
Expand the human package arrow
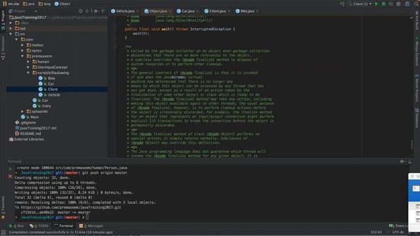coord(28,62)
